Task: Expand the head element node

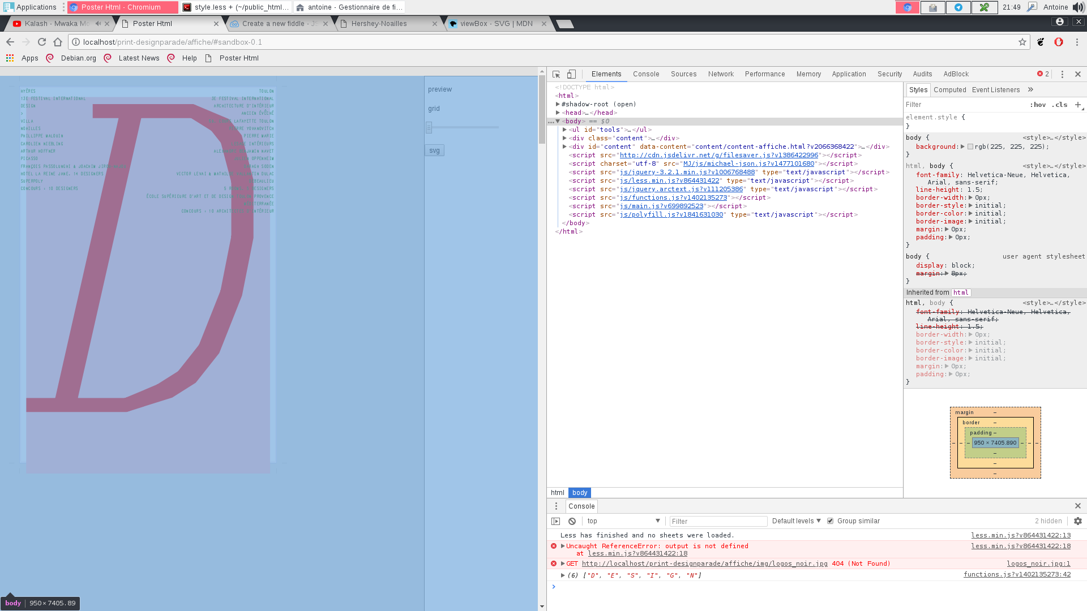Action: (558, 113)
